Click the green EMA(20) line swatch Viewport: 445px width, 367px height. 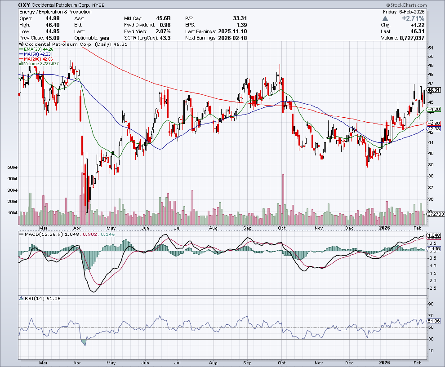tap(21, 49)
